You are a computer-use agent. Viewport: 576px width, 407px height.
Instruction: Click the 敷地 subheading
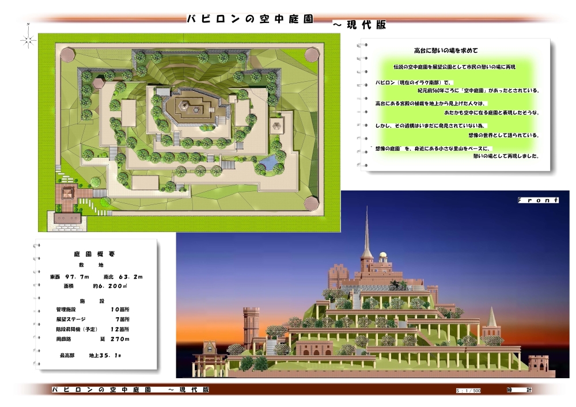pos(91,265)
